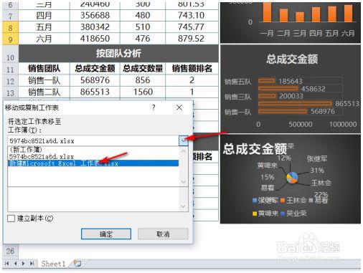Image resolution: width=363 pixels, height=273 pixels.
Task: Select (新工作簿) in workbook list
Action: pyautogui.click(x=26, y=150)
